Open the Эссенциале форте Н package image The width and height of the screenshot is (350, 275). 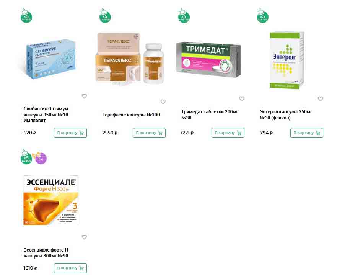point(51,200)
